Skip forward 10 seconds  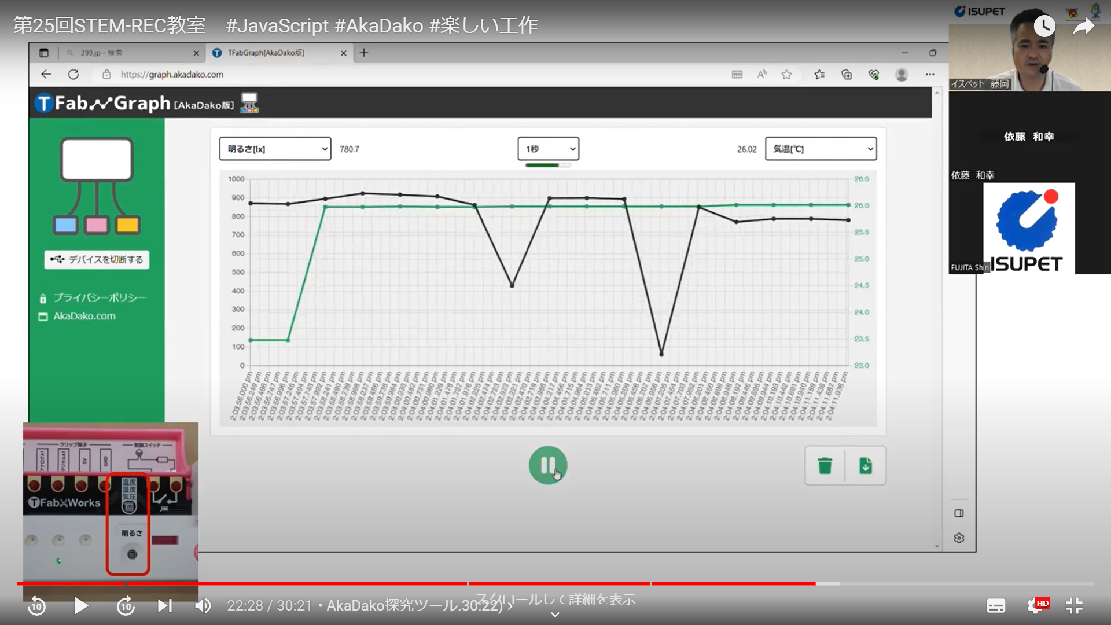126,606
